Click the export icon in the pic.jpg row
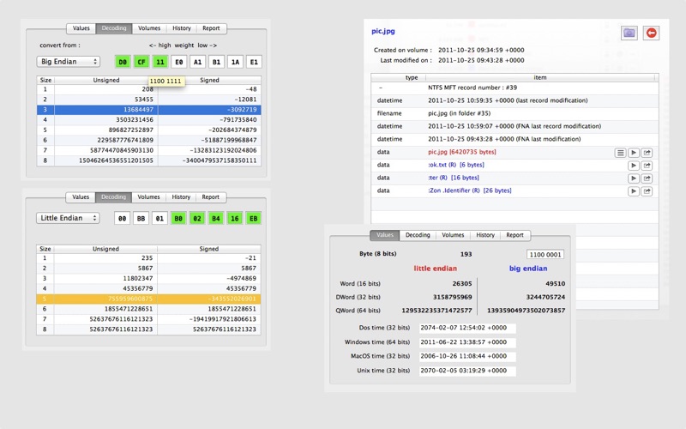The image size is (686, 429). tap(647, 152)
